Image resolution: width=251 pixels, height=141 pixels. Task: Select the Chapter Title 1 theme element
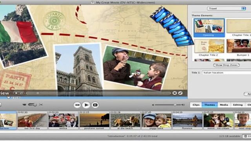pos(239,28)
